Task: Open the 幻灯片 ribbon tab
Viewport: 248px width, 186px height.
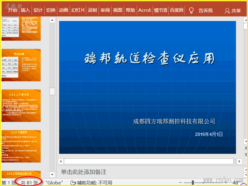Action: [x=78, y=10]
